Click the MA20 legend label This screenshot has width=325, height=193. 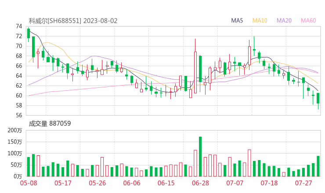click(284, 21)
